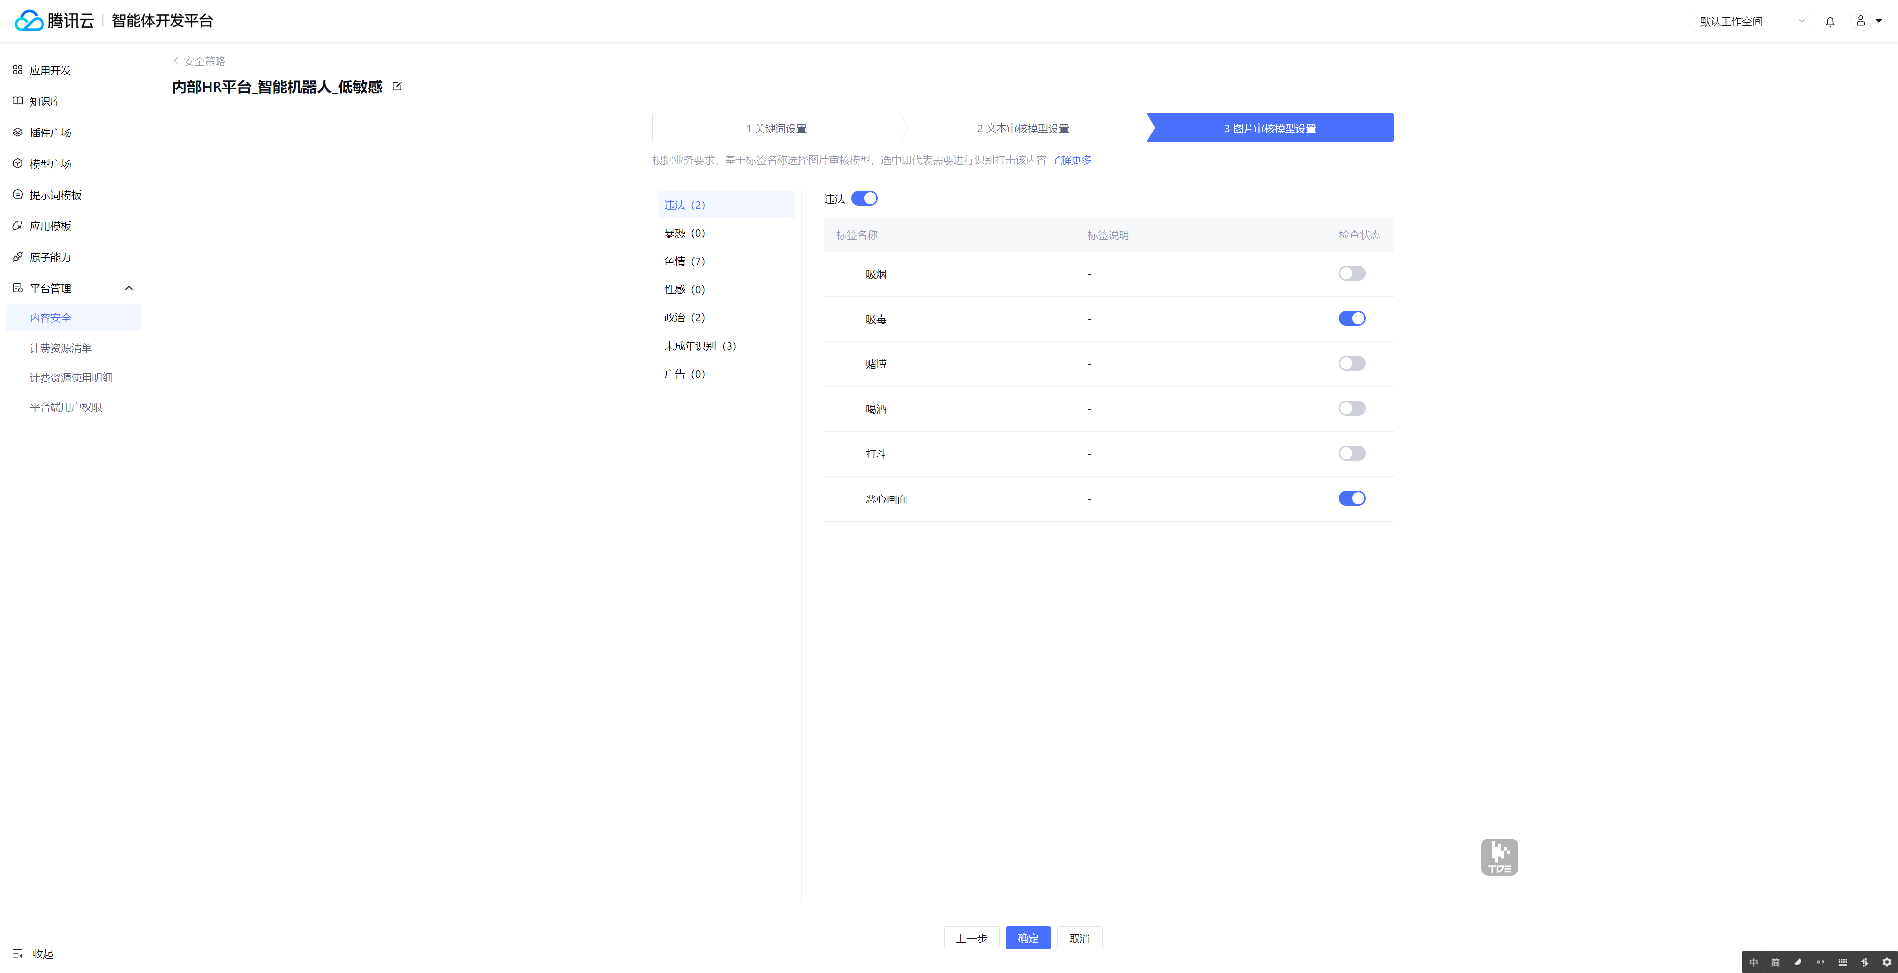The width and height of the screenshot is (1898, 973).
Task: Open the user account avatar menu
Action: point(1860,21)
